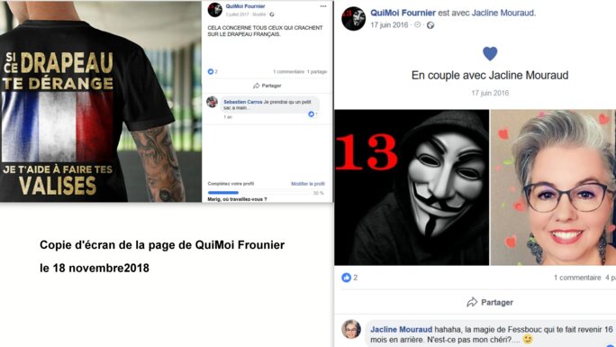Click Jacline Mouraud's comment avatar
Screen dimensions: 616x347
click(x=351, y=329)
